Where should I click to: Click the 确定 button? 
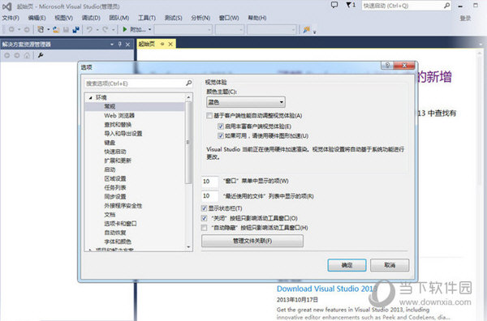tap(347, 265)
